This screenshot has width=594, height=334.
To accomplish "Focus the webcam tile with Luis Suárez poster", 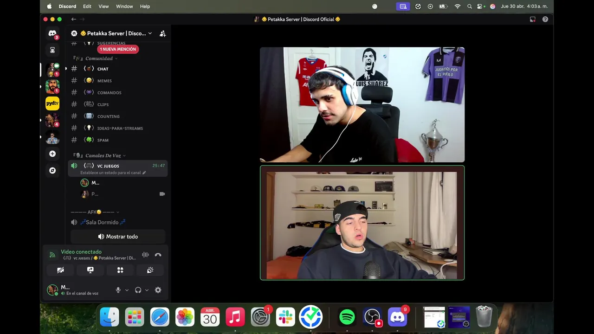I will click(x=362, y=105).
